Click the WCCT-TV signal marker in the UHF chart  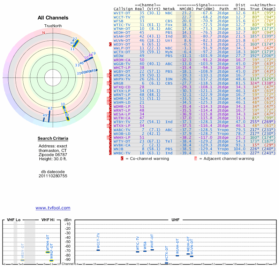pyautogui.click(x=98, y=250)
